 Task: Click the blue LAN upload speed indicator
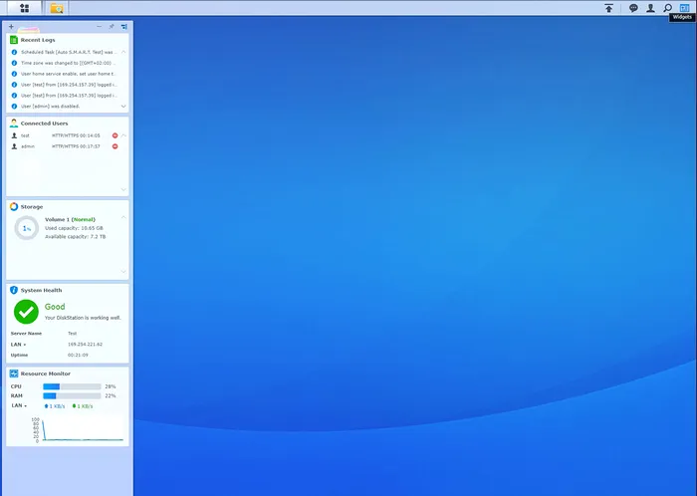click(x=55, y=406)
